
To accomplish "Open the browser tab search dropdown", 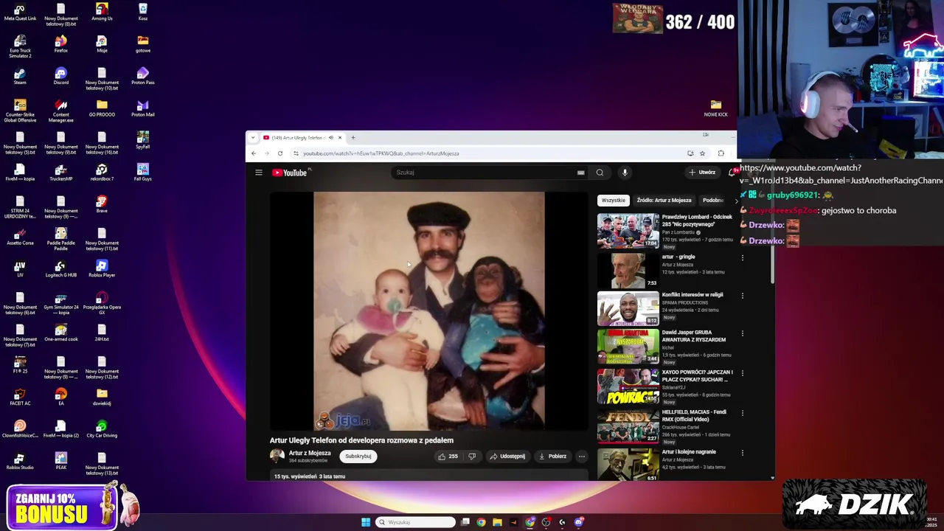I will 253,138.
